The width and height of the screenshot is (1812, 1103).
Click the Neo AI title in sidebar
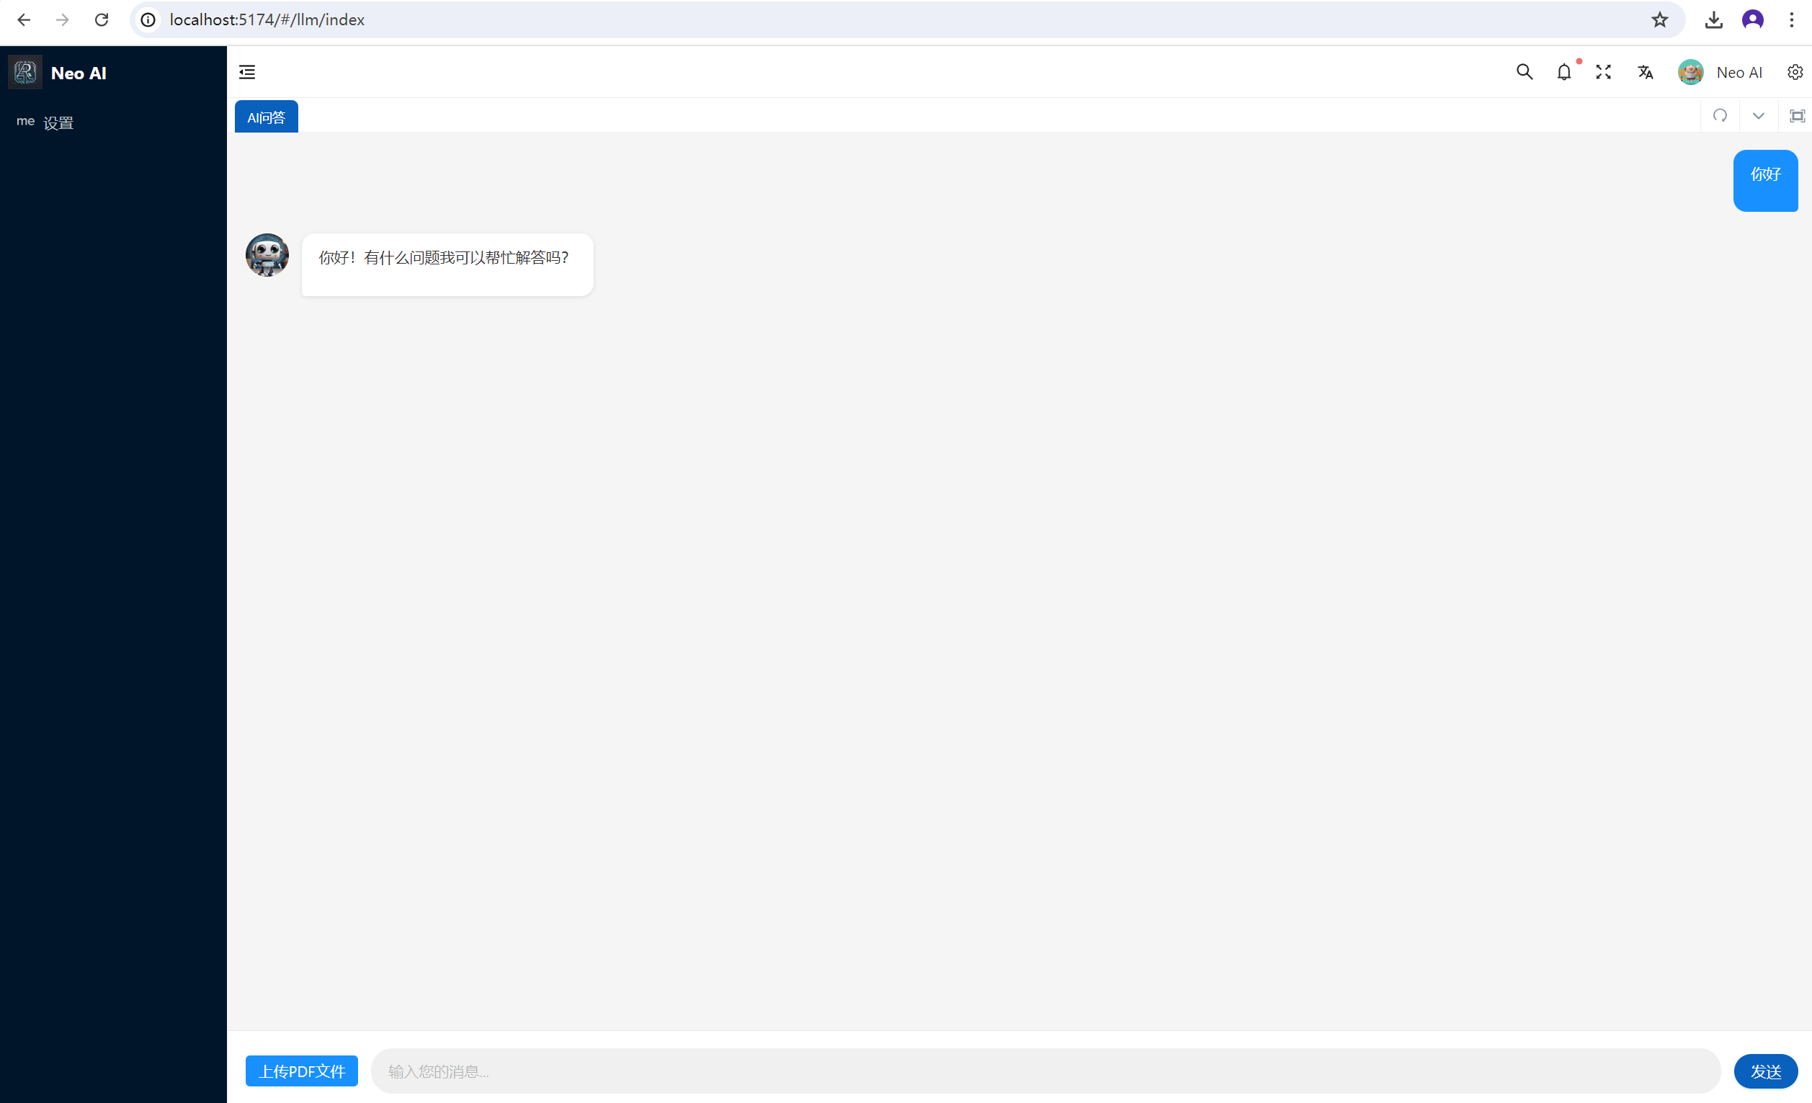pyautogui.click(x=79, y=73)
